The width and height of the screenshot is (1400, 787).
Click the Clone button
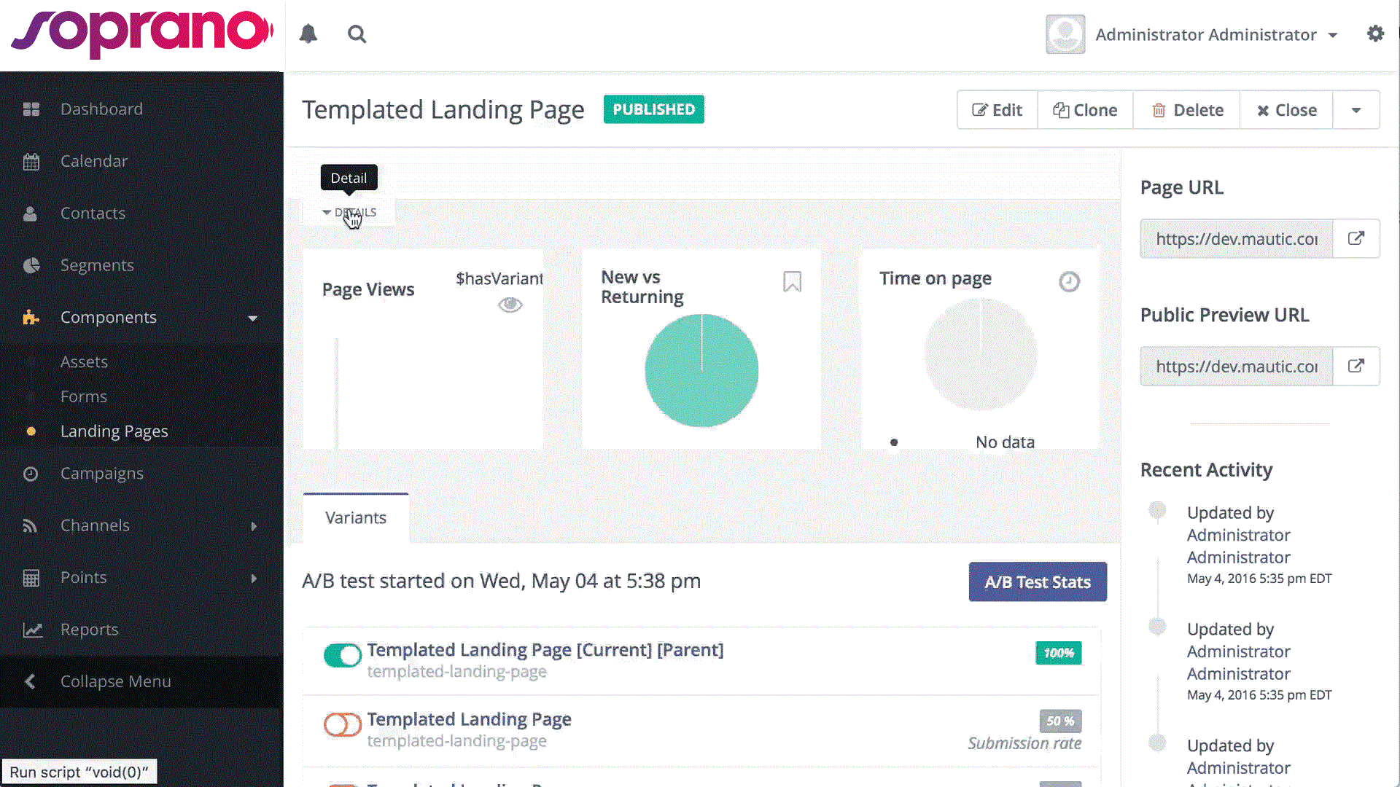pyautogui.click(x=1085, y=111)
